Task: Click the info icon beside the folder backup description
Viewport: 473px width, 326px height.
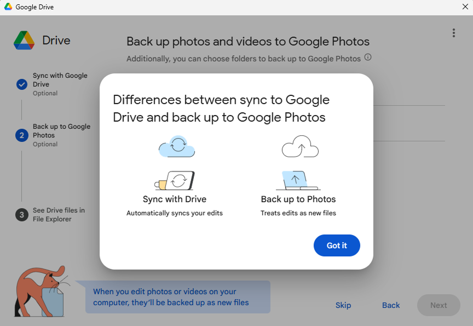Action: [x=368, y=57]
